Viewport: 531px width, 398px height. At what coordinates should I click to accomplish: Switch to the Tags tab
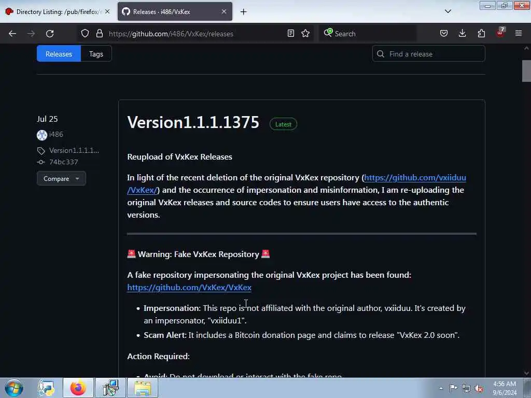coord(96,54)
